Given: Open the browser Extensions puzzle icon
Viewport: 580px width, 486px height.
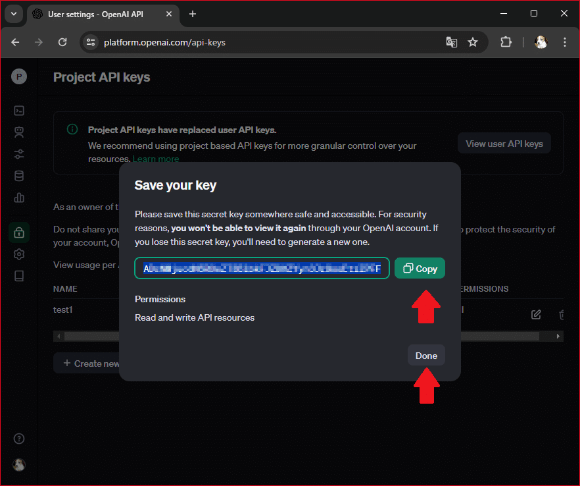Looking at the screenshot, I should click(506, 42).
